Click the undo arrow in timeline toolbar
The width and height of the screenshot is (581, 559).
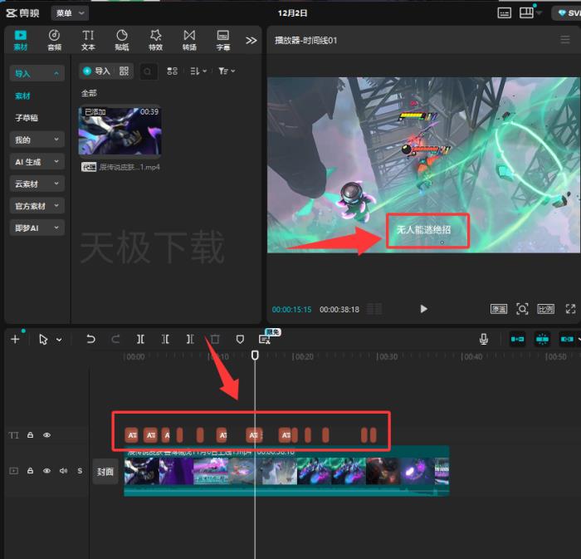pos(90,339)
